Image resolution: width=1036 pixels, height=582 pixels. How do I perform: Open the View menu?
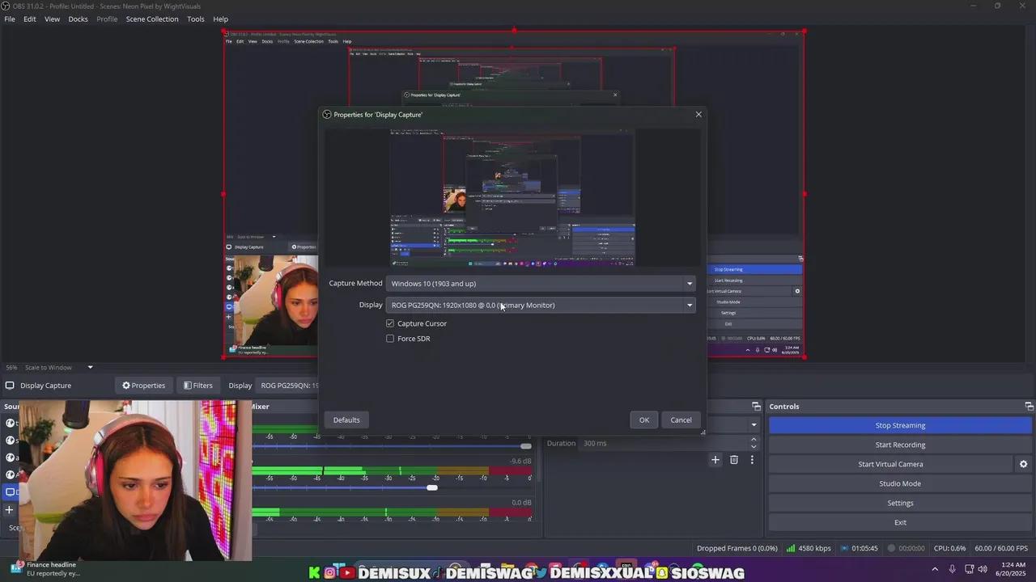point(52,19)
